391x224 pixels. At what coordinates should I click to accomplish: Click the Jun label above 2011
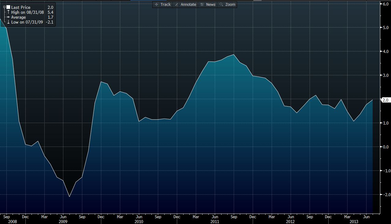[215, 217]
